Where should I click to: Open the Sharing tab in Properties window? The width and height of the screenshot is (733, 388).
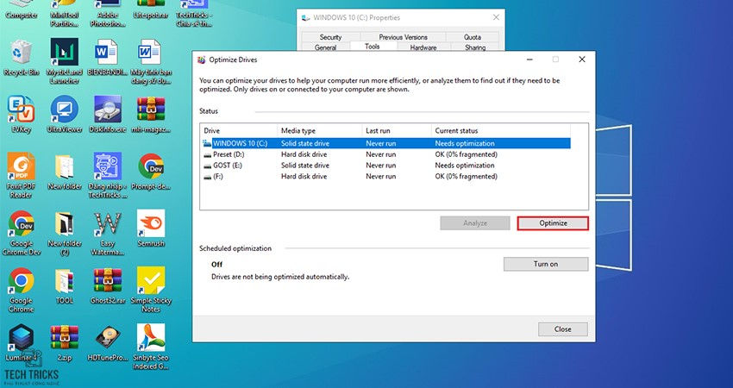[475, 47]
